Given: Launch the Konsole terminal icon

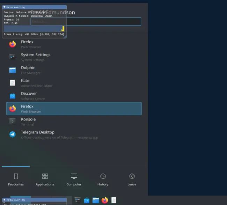Looking at the screenshot, I should 13,122.
